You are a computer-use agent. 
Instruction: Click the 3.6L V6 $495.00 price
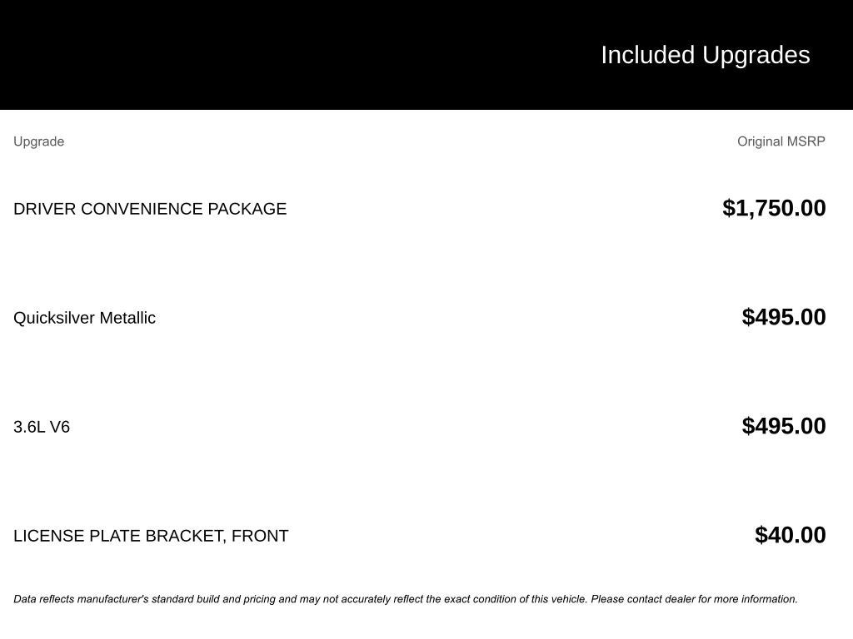784,426
